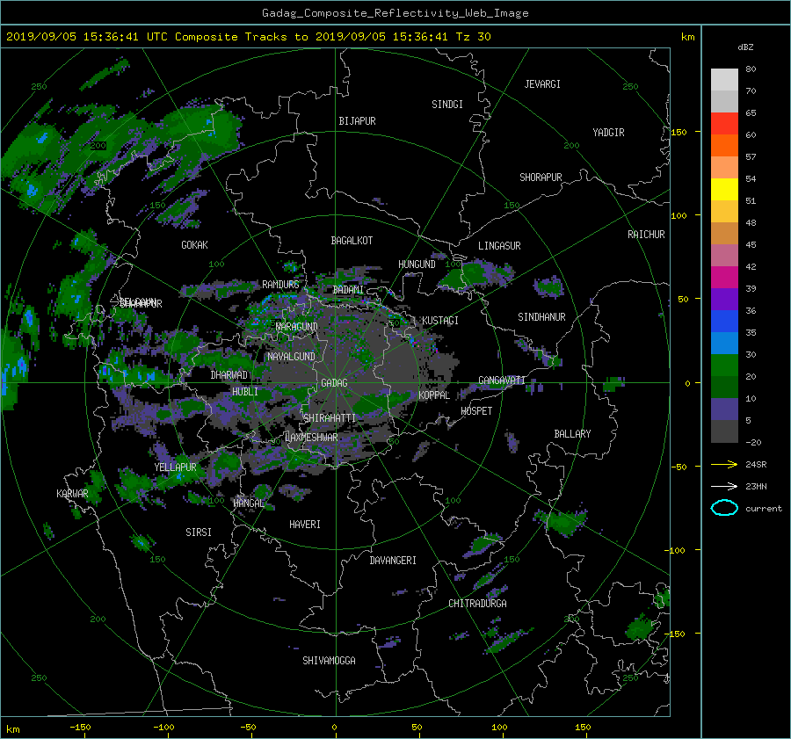Viewport: 791px width, 739px height.
Task: Click the NAVALGUND city label
Action: 291,357
